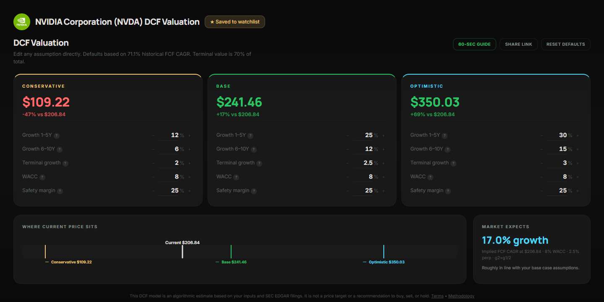Click the Conservative $109.22 valuation figure
The height and width of the screenshot is (302, 604).
click(46, 102)
